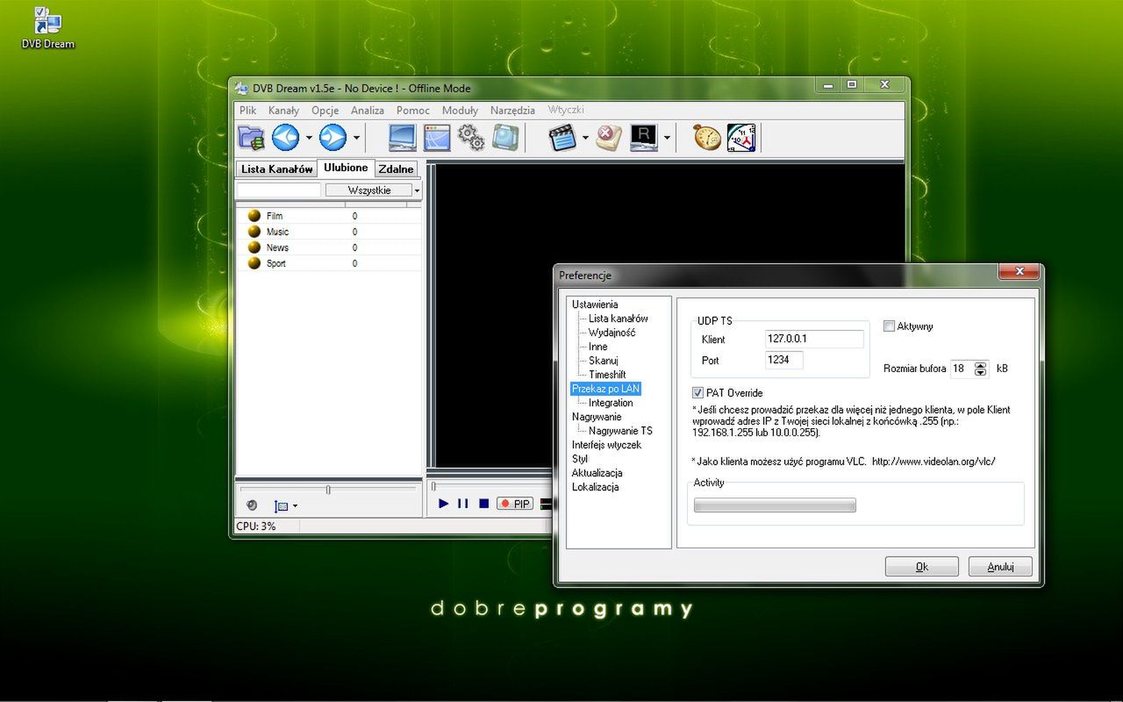Image resolution: width=1123 pixels, height=702 pixels.
Task: Click the Port number field
Action: pyautogui.click(x=784, y=360)
